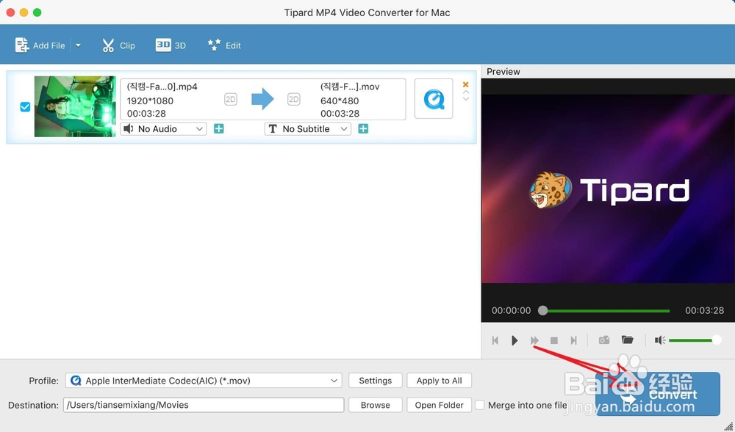Start conversion with Convert button
This screenshot has height=432, width=735.
(658, 394)
